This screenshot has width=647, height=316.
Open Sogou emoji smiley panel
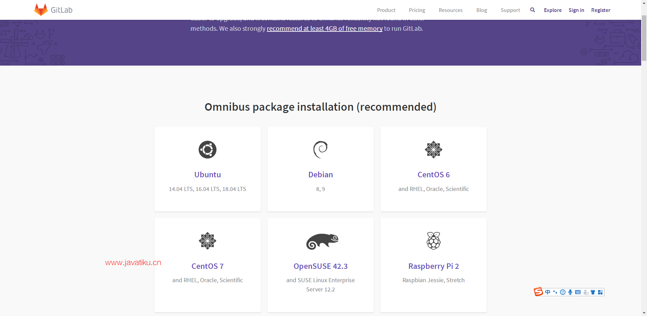[563, 292]
